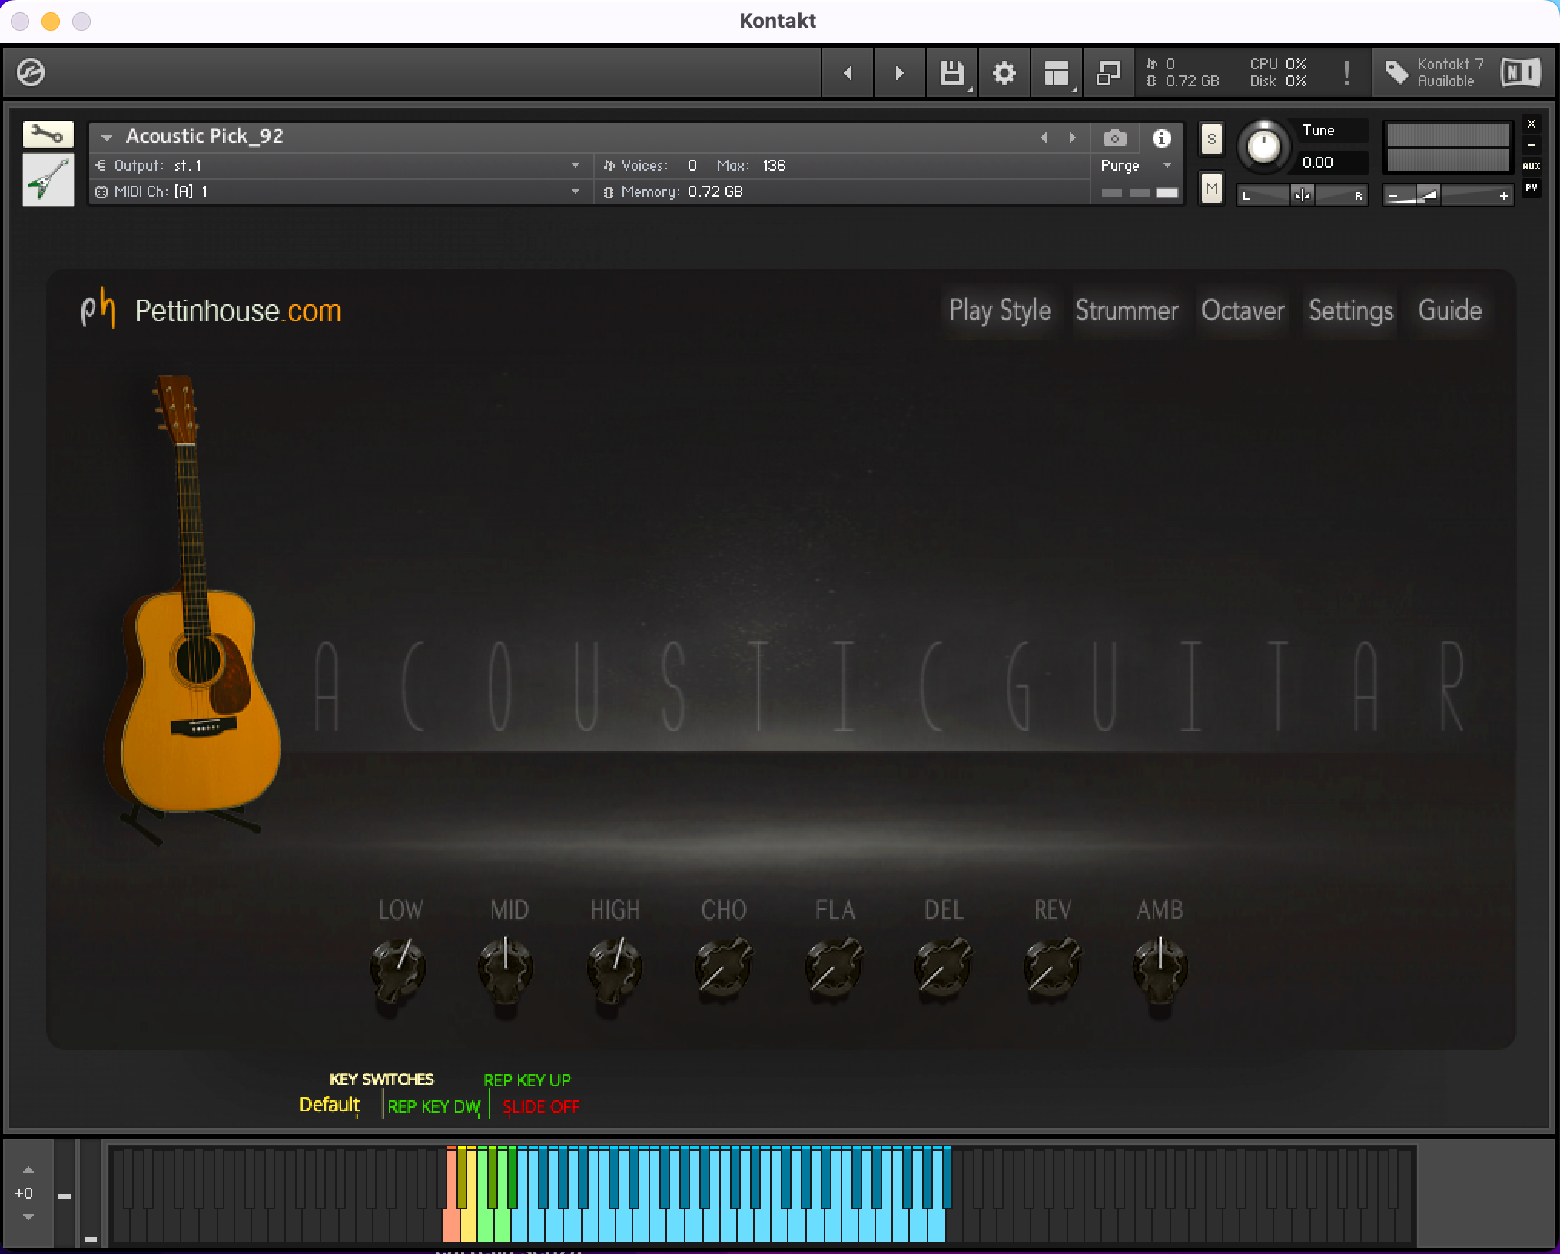The height and width of the screenshot is (1254, 1560).
Task: Click the REP KEY DW label
Action: pos(433,1106)
